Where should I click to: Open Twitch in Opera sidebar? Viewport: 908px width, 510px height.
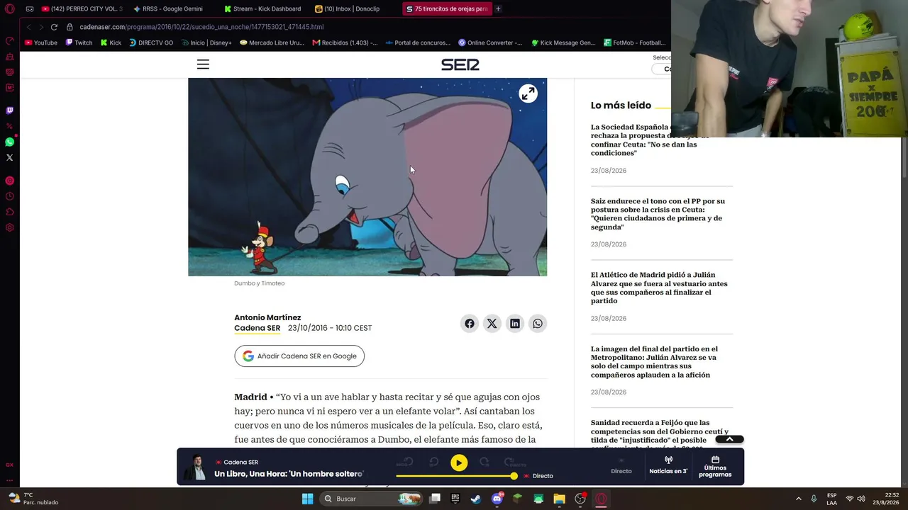(10, 110)
